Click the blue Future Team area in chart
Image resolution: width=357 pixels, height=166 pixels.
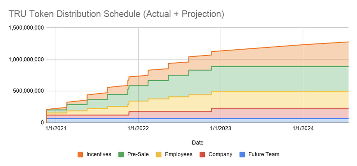[178, 121]
